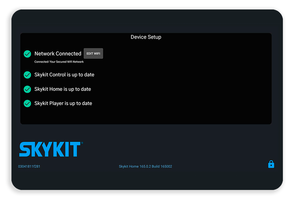Tap the letter T of Skykit logo
This screenshot has height=203, width=294.
75,149
